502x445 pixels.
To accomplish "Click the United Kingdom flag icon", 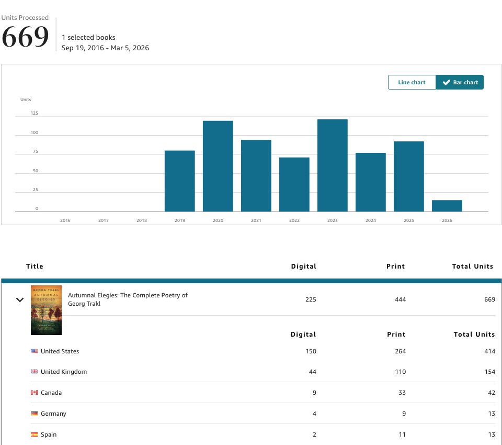I will [x=35, y=372].
